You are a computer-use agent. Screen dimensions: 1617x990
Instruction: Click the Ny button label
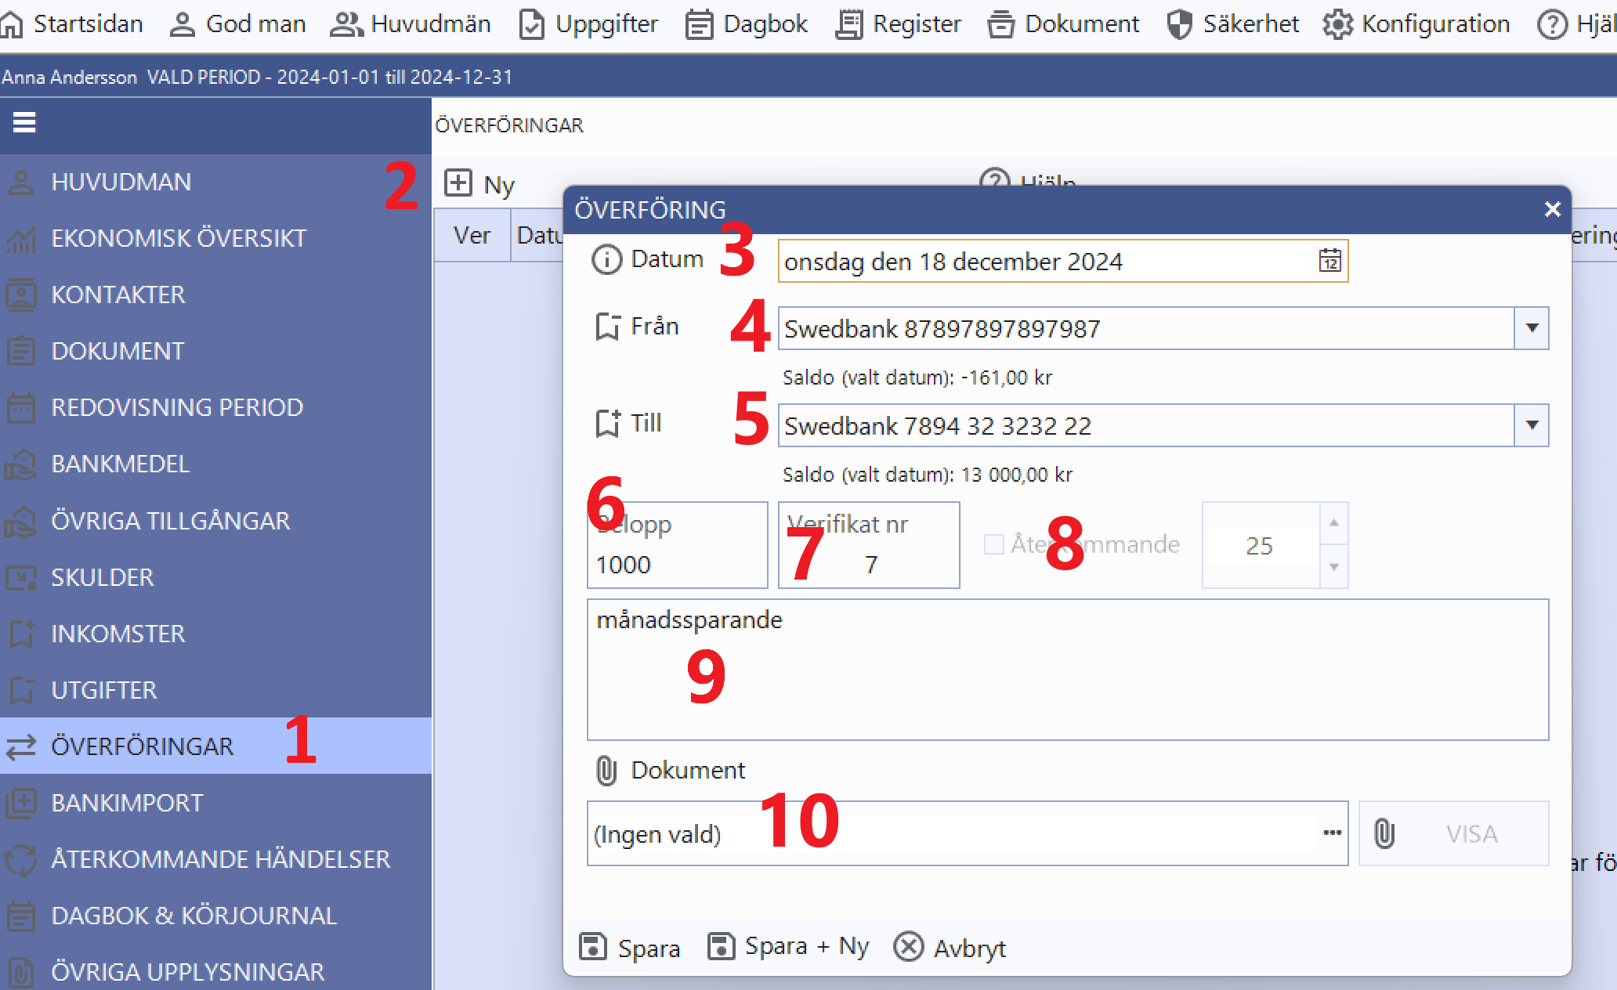[499, 186]
